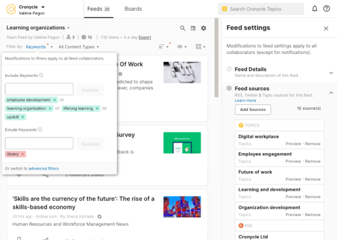Viewport: 337px width, 240px height.
Task: Expand the Feed Details section
Action: [331, 73]
